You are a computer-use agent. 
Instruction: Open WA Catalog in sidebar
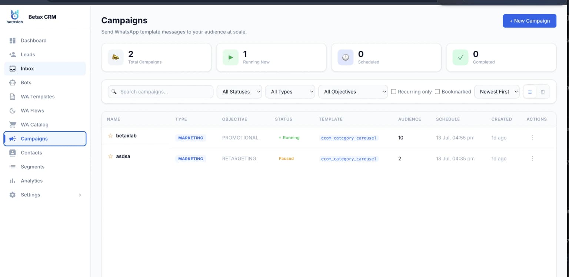click(x=45, y=125)
